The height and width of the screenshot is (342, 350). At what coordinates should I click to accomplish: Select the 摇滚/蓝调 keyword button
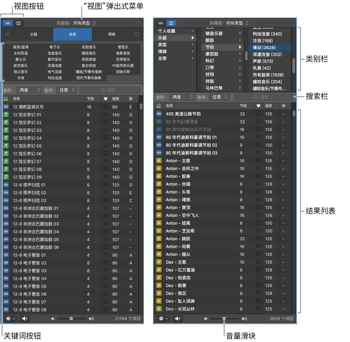tap(21, 47)
